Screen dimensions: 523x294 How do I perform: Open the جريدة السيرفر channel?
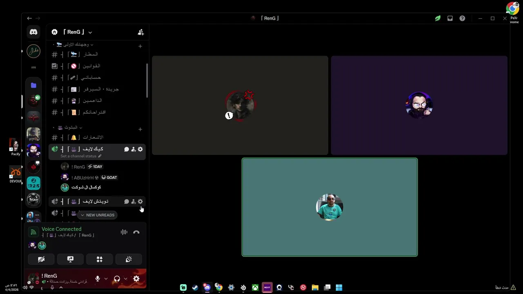97,89
